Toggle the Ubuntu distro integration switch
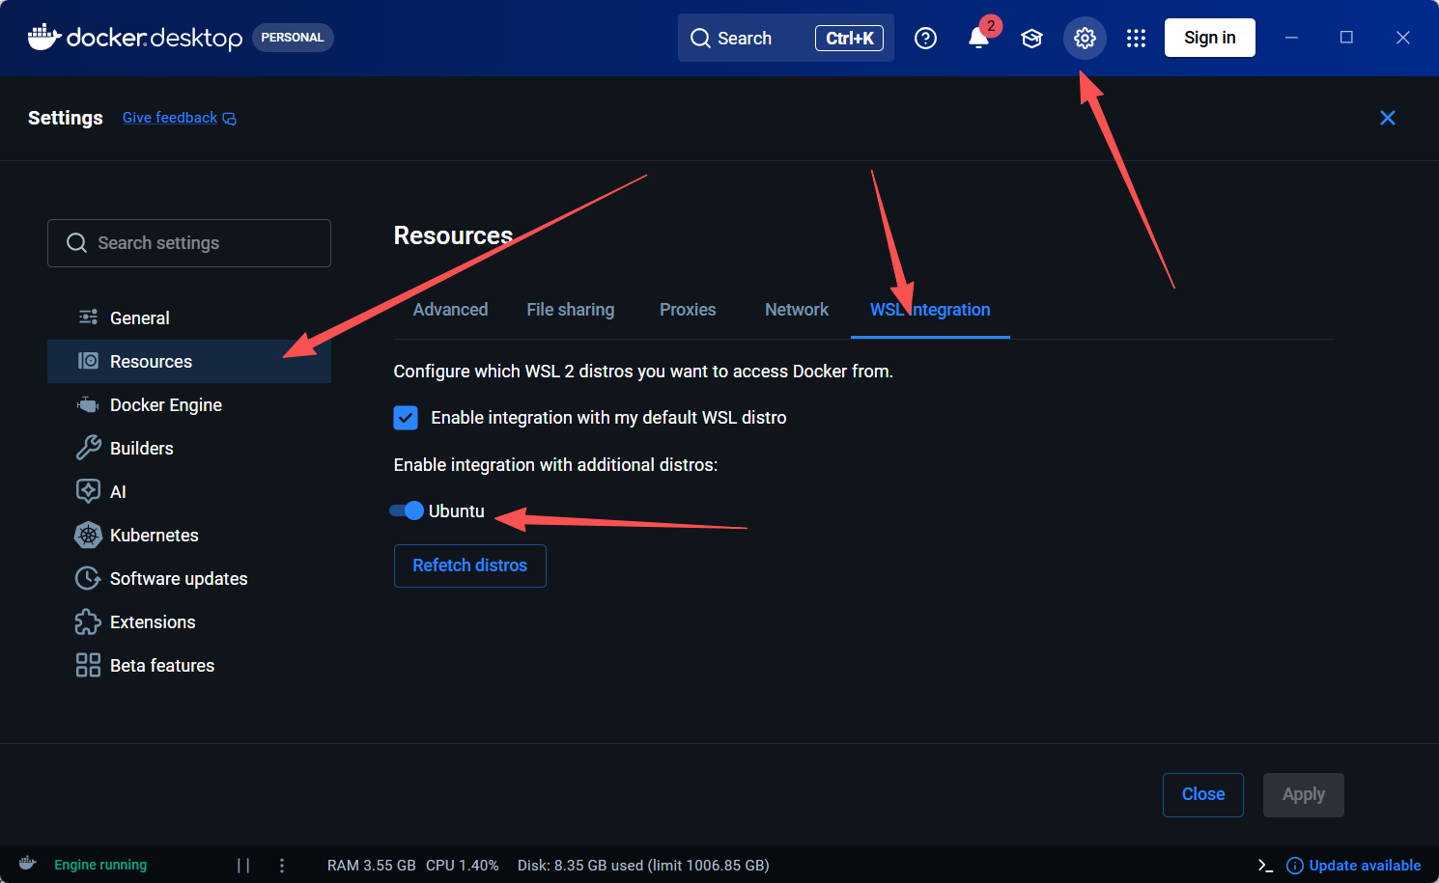 pyautogui.click(x=407, y=510)
